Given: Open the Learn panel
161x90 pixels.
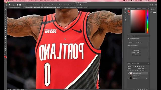Looking at the screenshot, I should 153,9.
